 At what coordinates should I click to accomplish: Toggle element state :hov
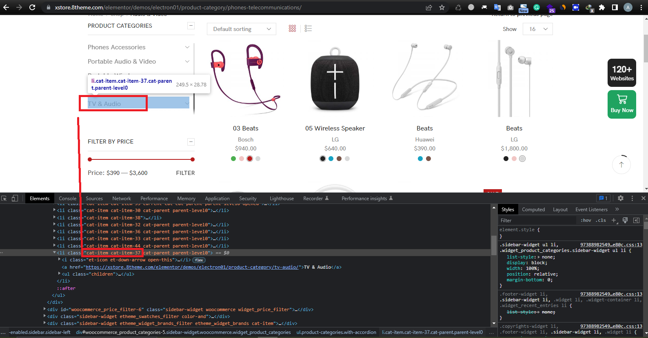(x=586, y=220)
